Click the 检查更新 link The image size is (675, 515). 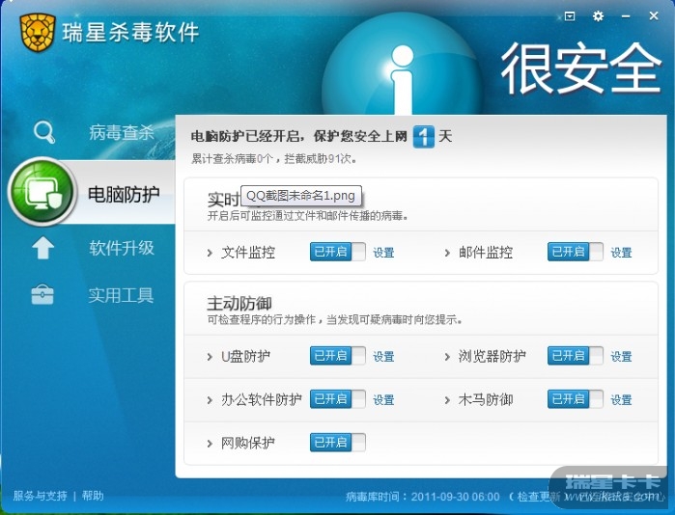pos(537,497)
